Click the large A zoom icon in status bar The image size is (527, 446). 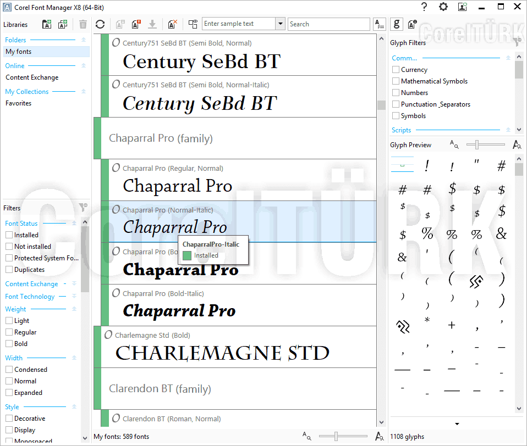click(380, 436)
